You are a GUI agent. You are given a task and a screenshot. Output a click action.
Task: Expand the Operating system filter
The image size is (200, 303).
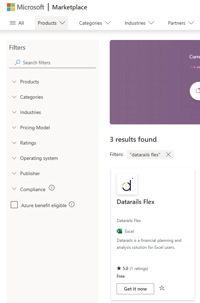(x=35, y=158)
